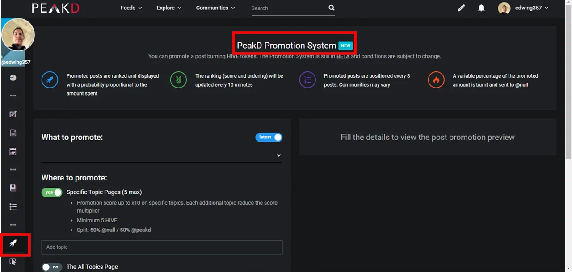Click the sidebar cursor pointer icon

[13, 262]
